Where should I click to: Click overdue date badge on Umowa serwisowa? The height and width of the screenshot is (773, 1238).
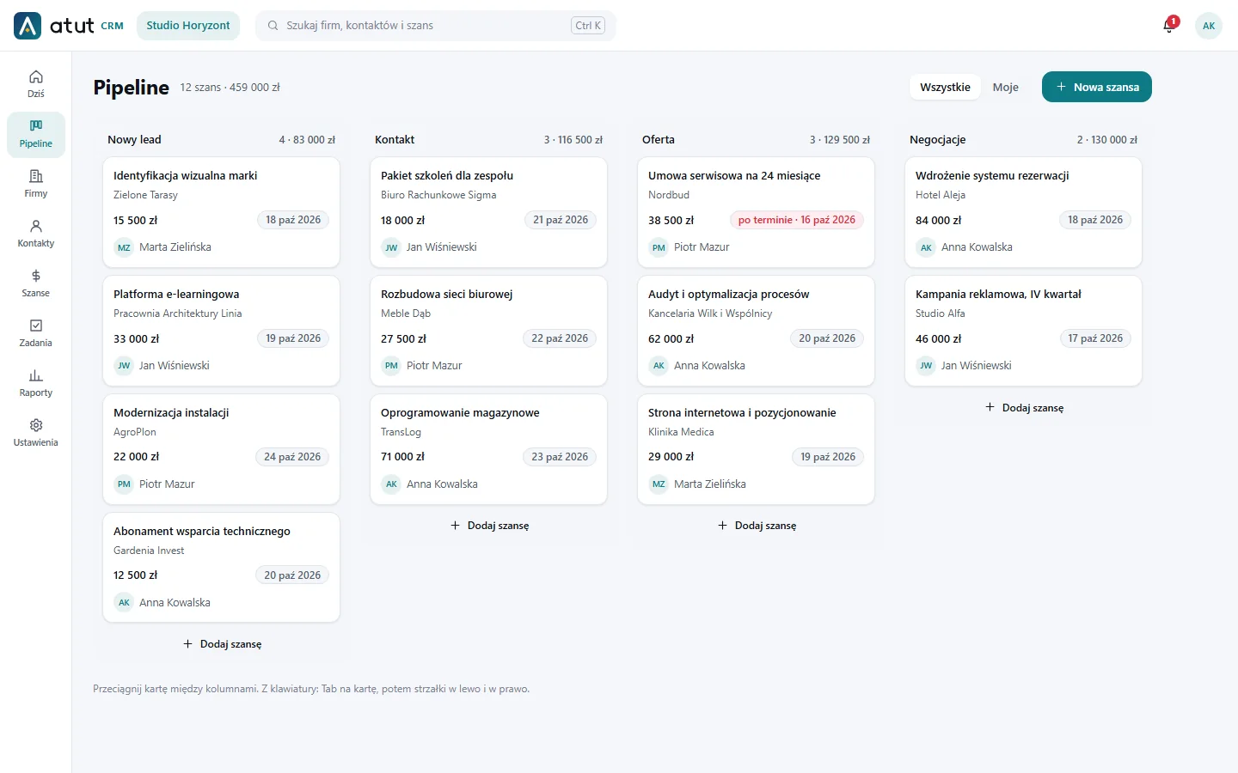(x=797, y=220)
